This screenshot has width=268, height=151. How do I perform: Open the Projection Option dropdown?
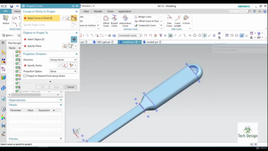pos(63,71)
